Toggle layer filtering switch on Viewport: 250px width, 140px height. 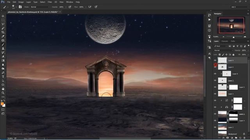(x=248, y=46)
